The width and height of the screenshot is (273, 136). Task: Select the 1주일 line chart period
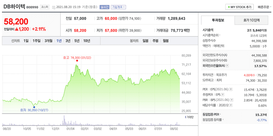(36, 41)
